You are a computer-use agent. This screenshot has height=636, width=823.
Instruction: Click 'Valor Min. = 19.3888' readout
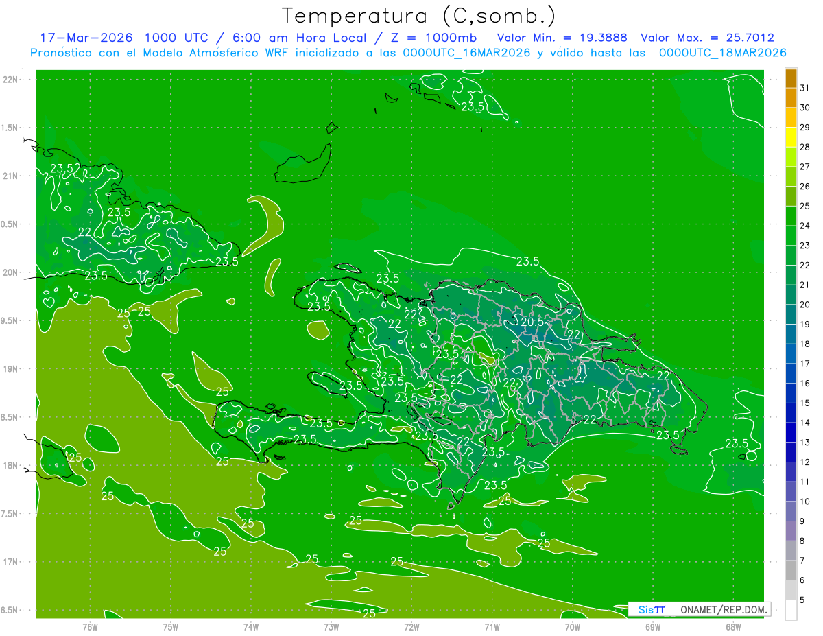pos(562,38)
